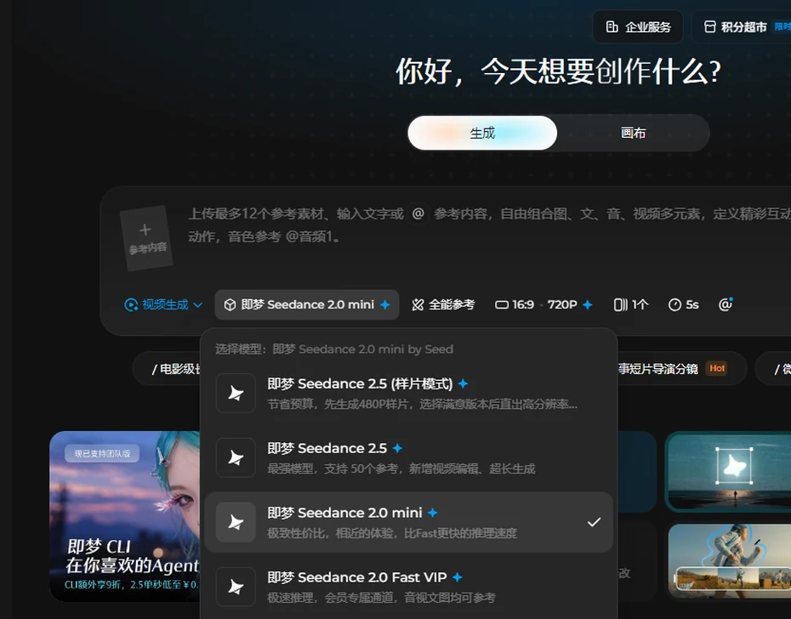791x619 pixels.
Task: Click the 1个 count icon
Action: tap(621, 304)
